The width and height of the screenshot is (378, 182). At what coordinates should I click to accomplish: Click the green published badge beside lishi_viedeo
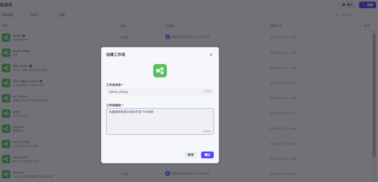31,66
